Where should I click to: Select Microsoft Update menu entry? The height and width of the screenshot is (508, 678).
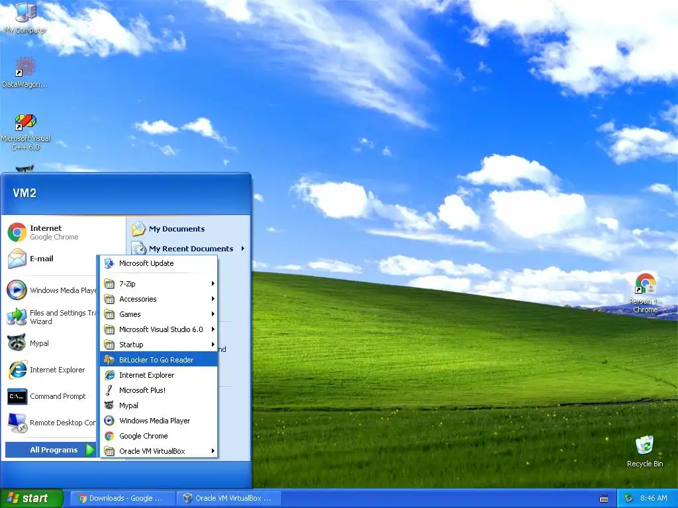[159, 263]
